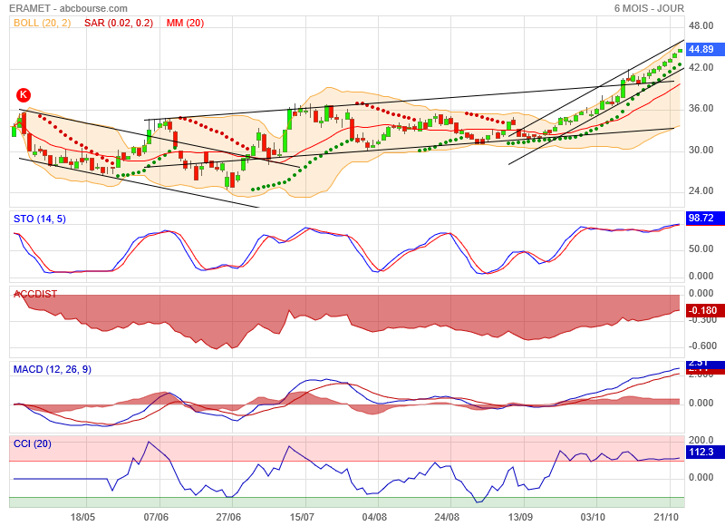
Task: Click the 98.72 stochastic value tag
Action: pyautogui.click(x=705, y=218)
